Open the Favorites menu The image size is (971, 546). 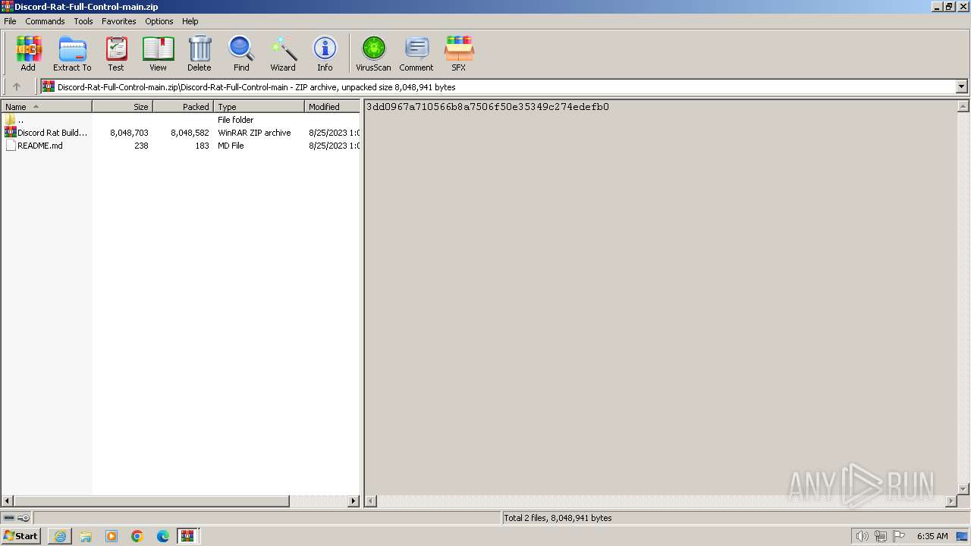coord(119,21)
